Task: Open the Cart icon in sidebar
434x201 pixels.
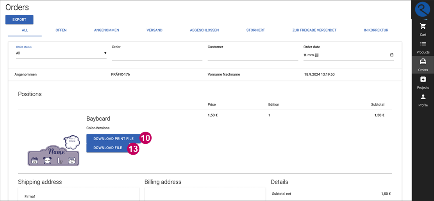Action: coord(423,26)
